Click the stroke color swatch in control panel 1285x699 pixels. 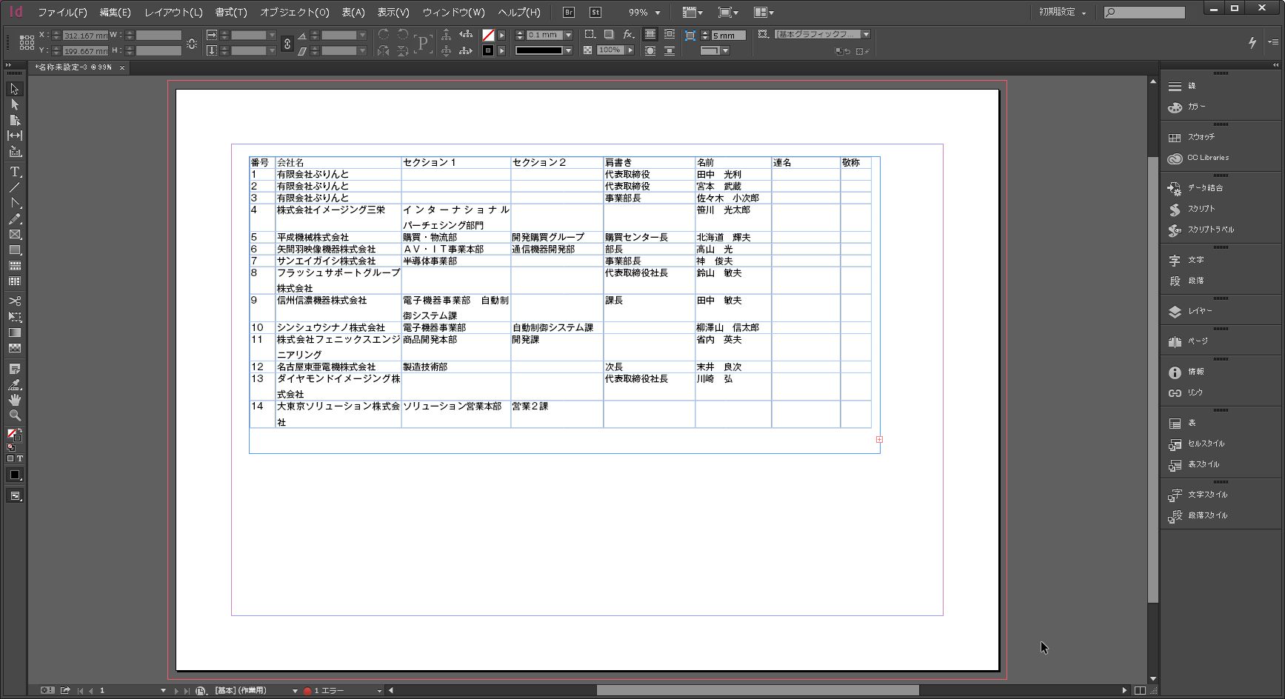[488, 50]
